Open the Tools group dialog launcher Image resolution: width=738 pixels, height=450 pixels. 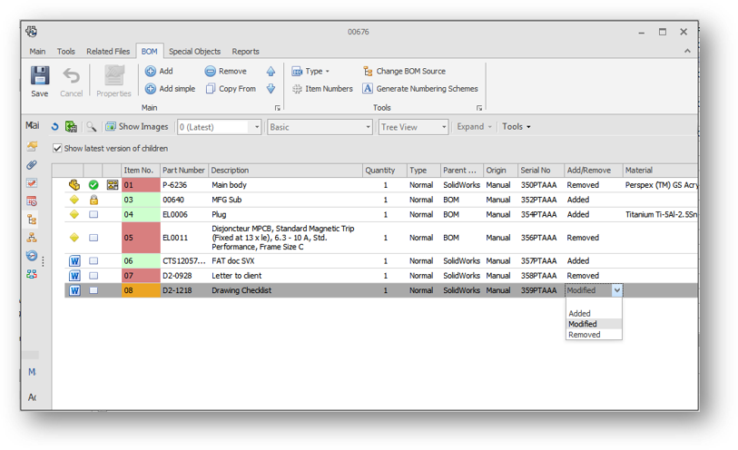pos(479,108)
